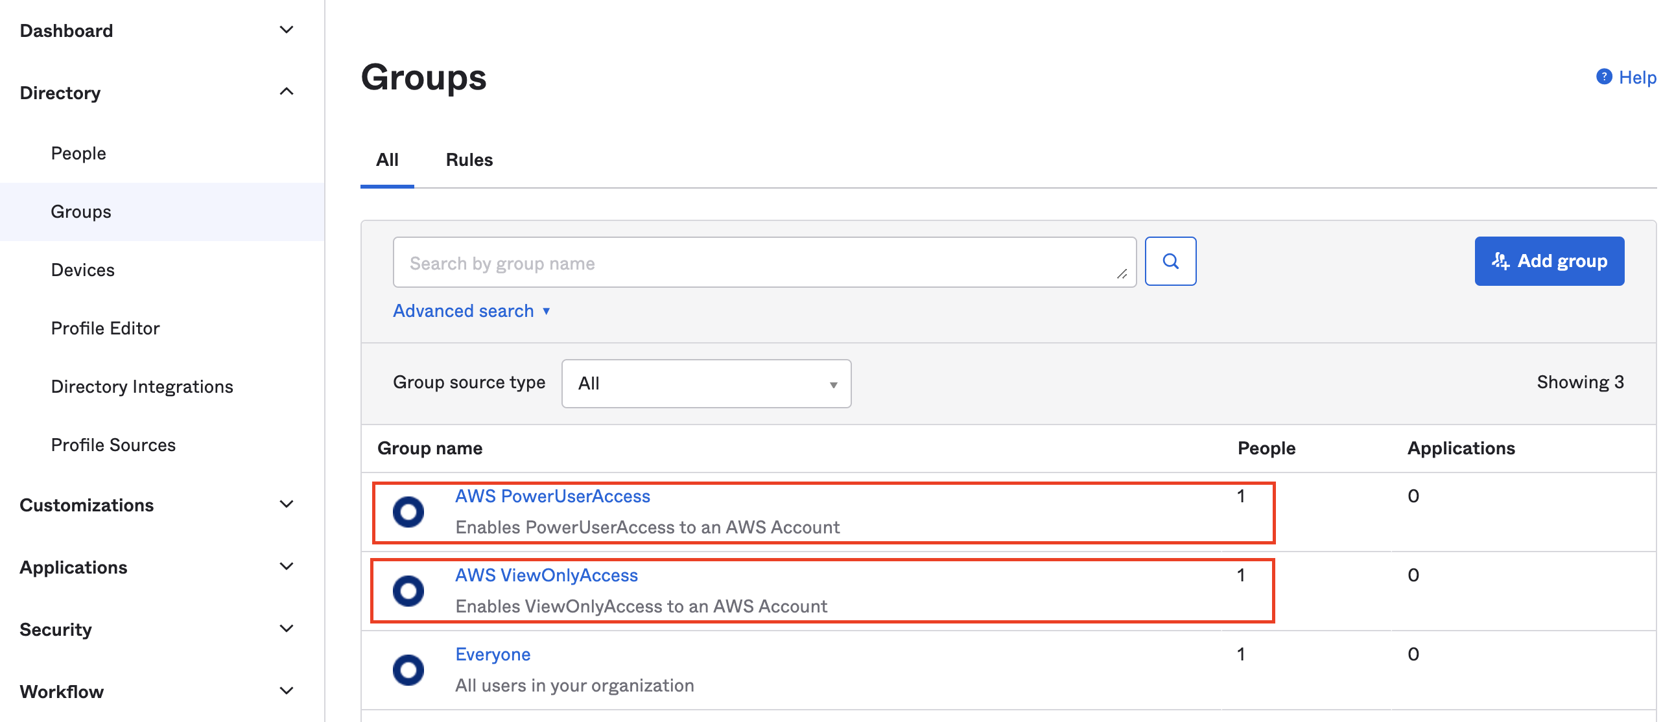The image size is (1674, 722).
Task: Open the AWS ViewOnlyAccess group link
Action: [547, 576]
